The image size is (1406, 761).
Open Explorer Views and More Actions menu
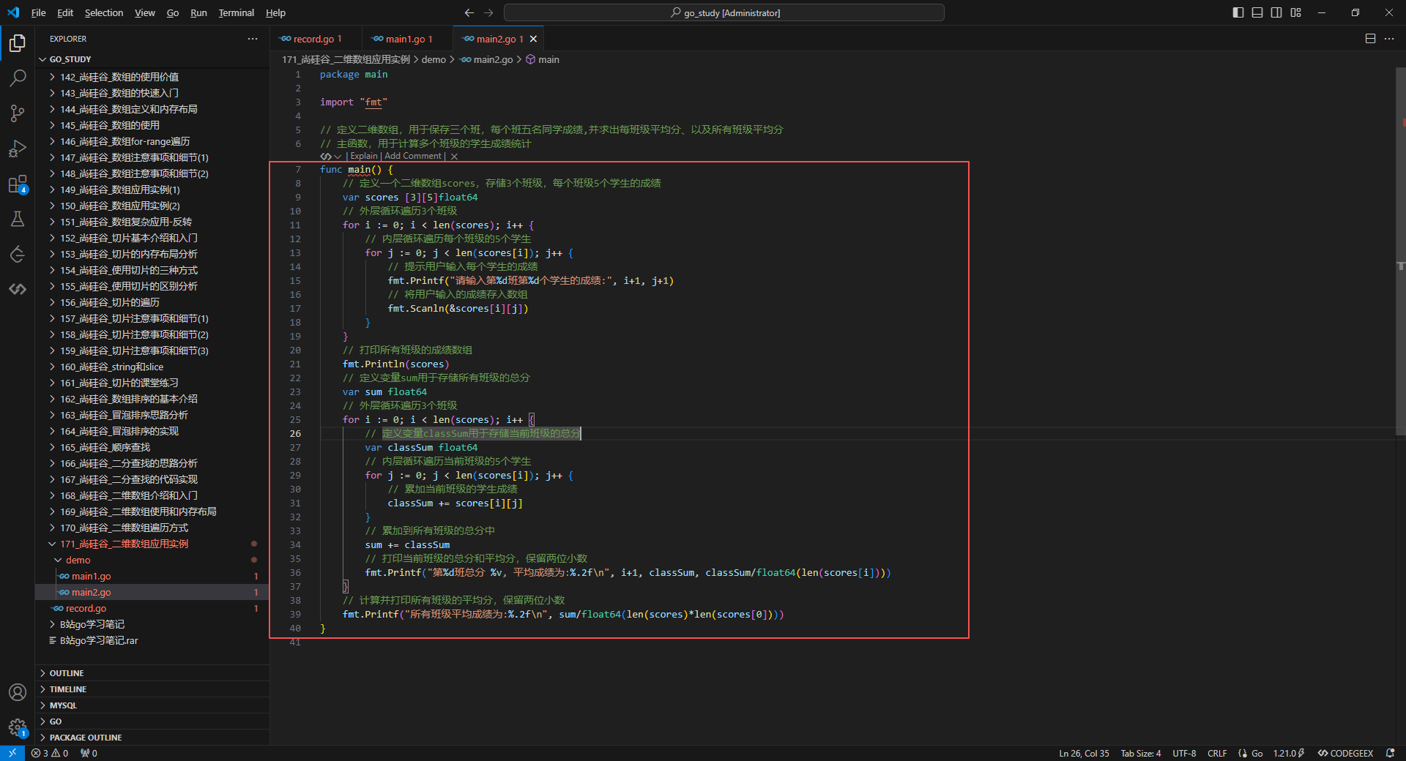[253, 39]
